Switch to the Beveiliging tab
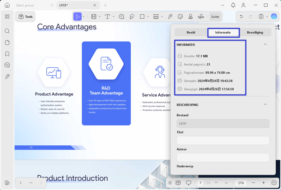Screen dimensions: 281x190 [255, 32]
